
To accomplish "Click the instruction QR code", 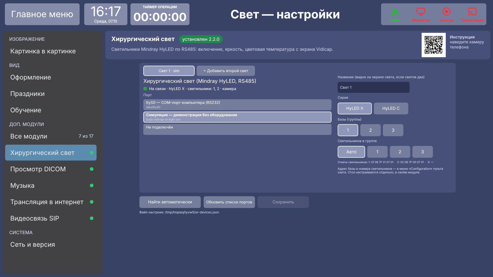I will pyautogui.click(x=433, y=45).
